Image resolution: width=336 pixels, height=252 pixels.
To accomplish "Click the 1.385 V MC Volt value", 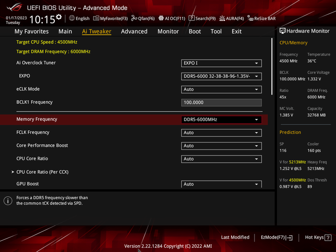I will pos(286,115).
